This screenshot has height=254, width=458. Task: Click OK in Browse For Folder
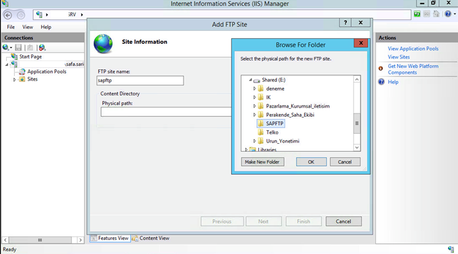(311, 162)
